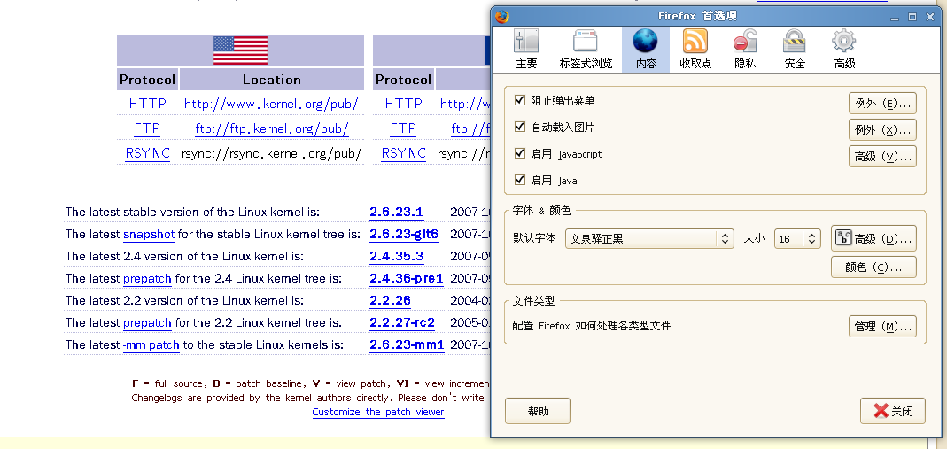
Task: Open the 默认字体 font dropdown 文泉驿正黑
Action: coord(649,238)
